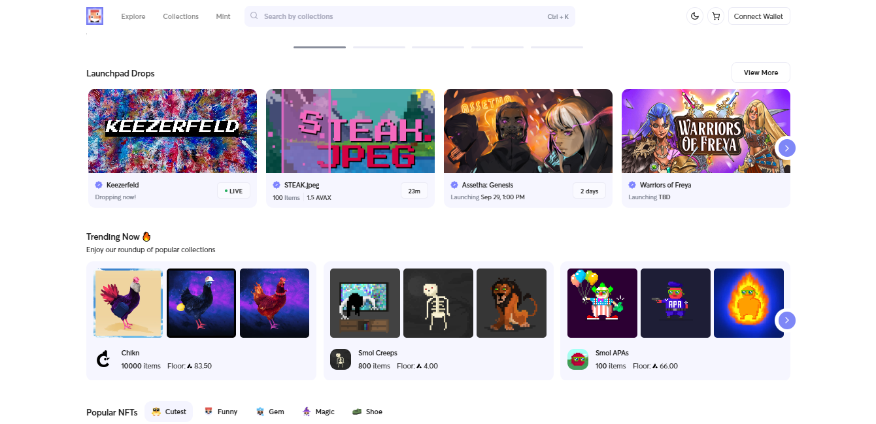The width and height of the screenshot is (876, 424).
Task: Advance Launchpad Drops carousel arrow
Action: point(787,148)
